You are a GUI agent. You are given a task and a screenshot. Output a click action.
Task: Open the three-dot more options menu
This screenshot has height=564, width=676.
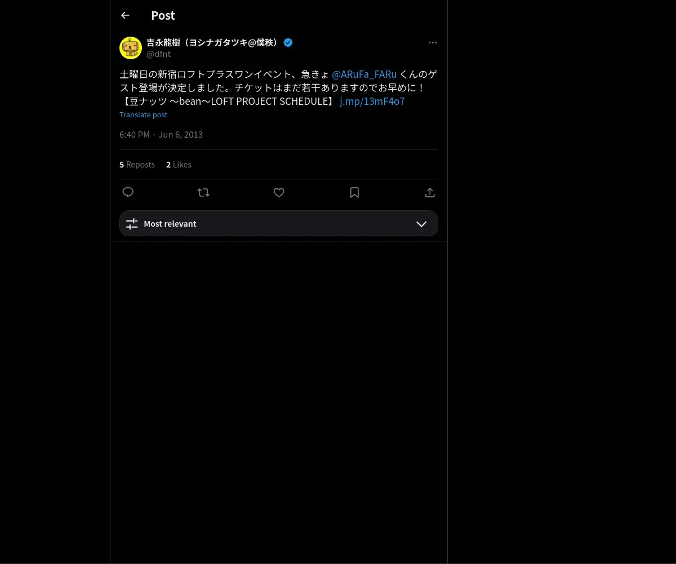[x=433, y=42]
